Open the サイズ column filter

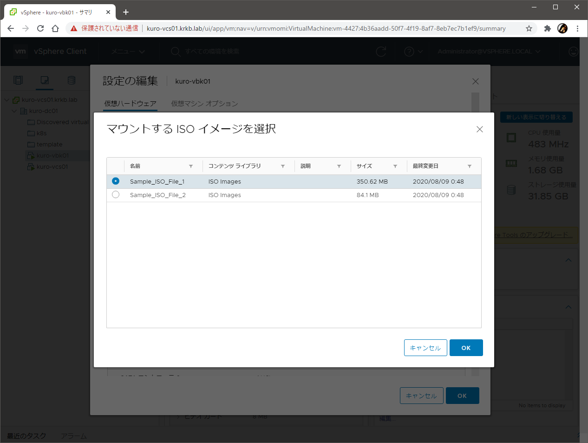pos(395,166)
